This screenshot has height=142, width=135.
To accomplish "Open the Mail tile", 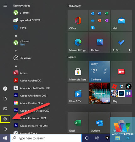I will pyautogui.click(x=121, y=21).
